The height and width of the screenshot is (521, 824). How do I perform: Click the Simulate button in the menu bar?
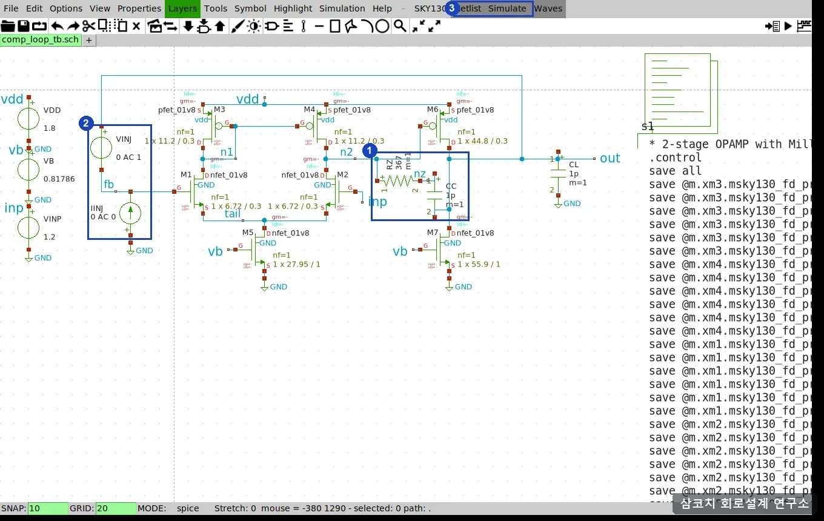click(508, 8)
